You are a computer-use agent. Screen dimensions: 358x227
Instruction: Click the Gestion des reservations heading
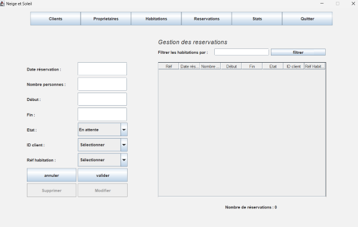[193, 42]
